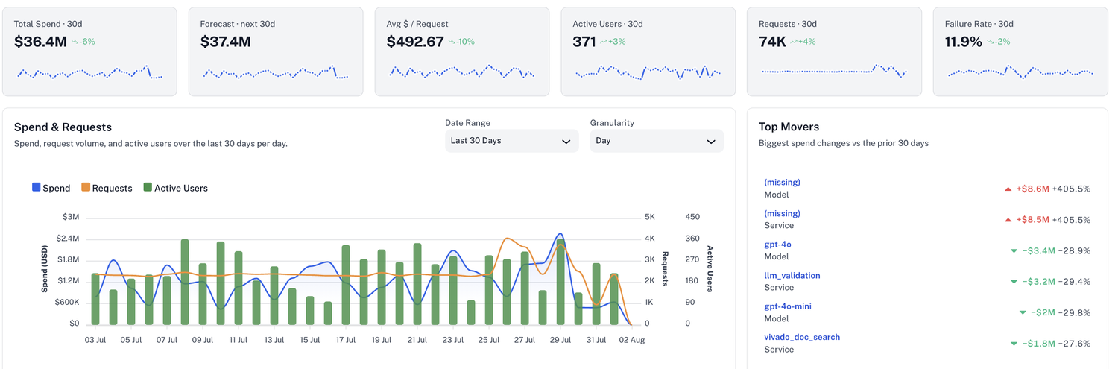Image resolution: width=1118 pixels, height=369 pixels.
Task: Click the 74K requests value
Action: point(772,42)
